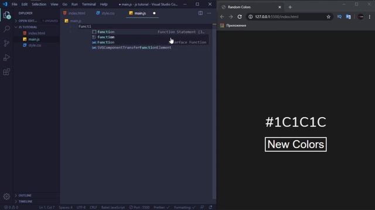Click the Prettier status bar item
This screenshot has width=375, height=210.
click(162, 208)
